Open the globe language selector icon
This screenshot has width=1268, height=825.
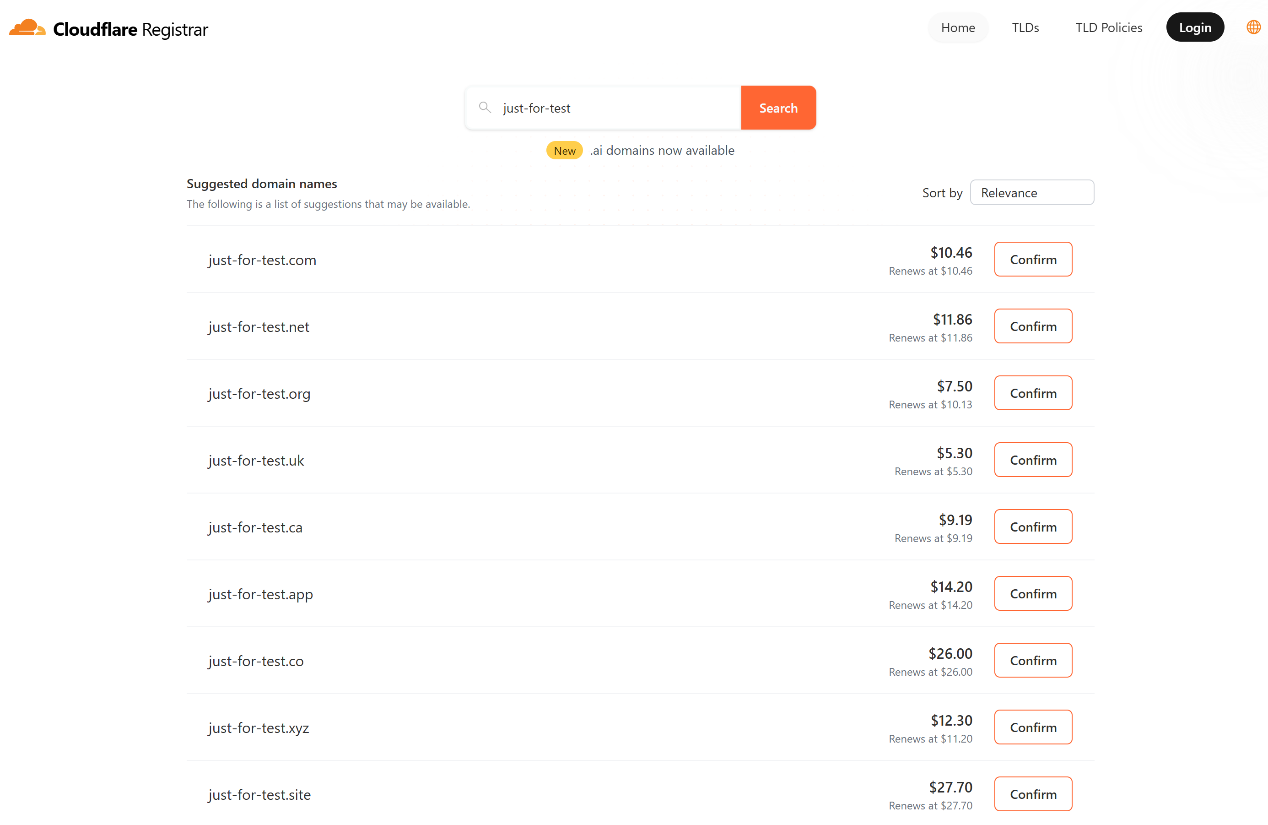pos(1253,27)
